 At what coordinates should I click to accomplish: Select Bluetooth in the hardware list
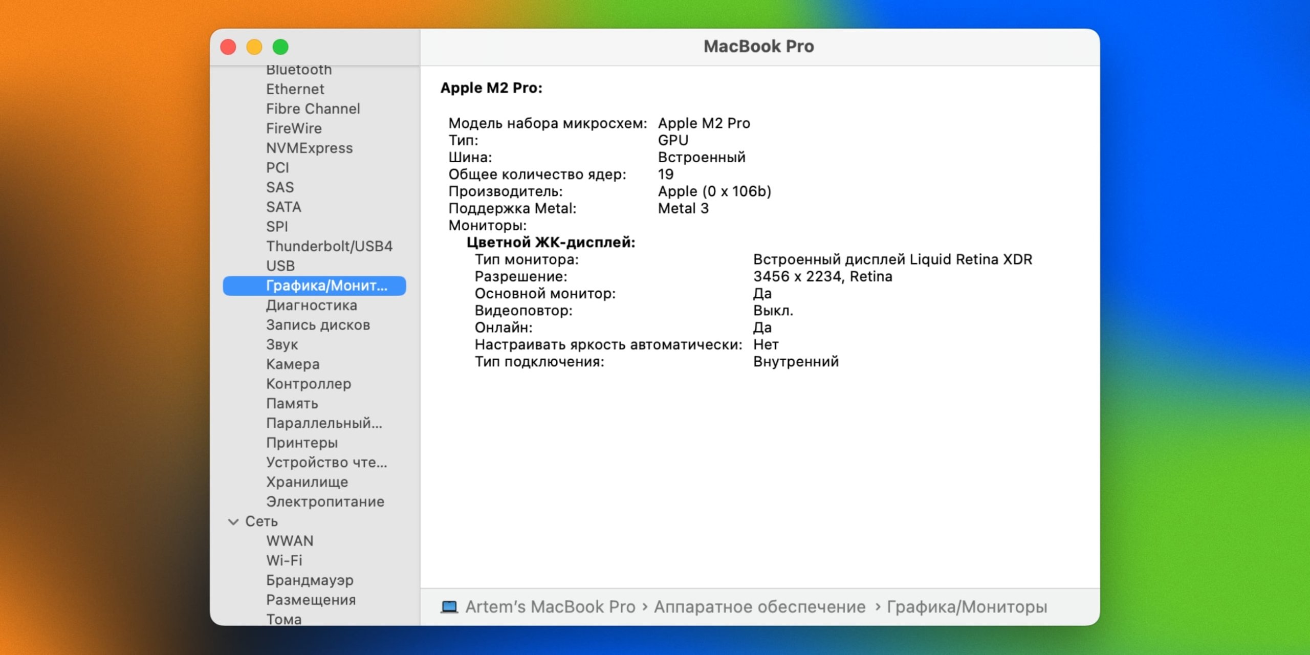coord(298,70)
